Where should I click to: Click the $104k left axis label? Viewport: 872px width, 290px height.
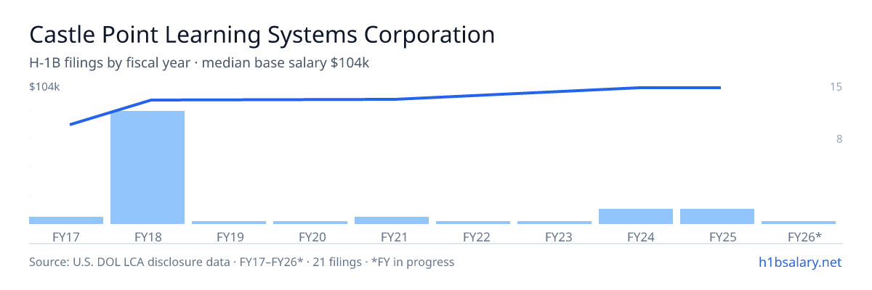tap(44, 87)
